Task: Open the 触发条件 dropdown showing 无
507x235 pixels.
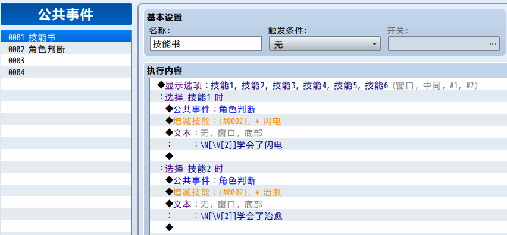Action: point(325,44)
